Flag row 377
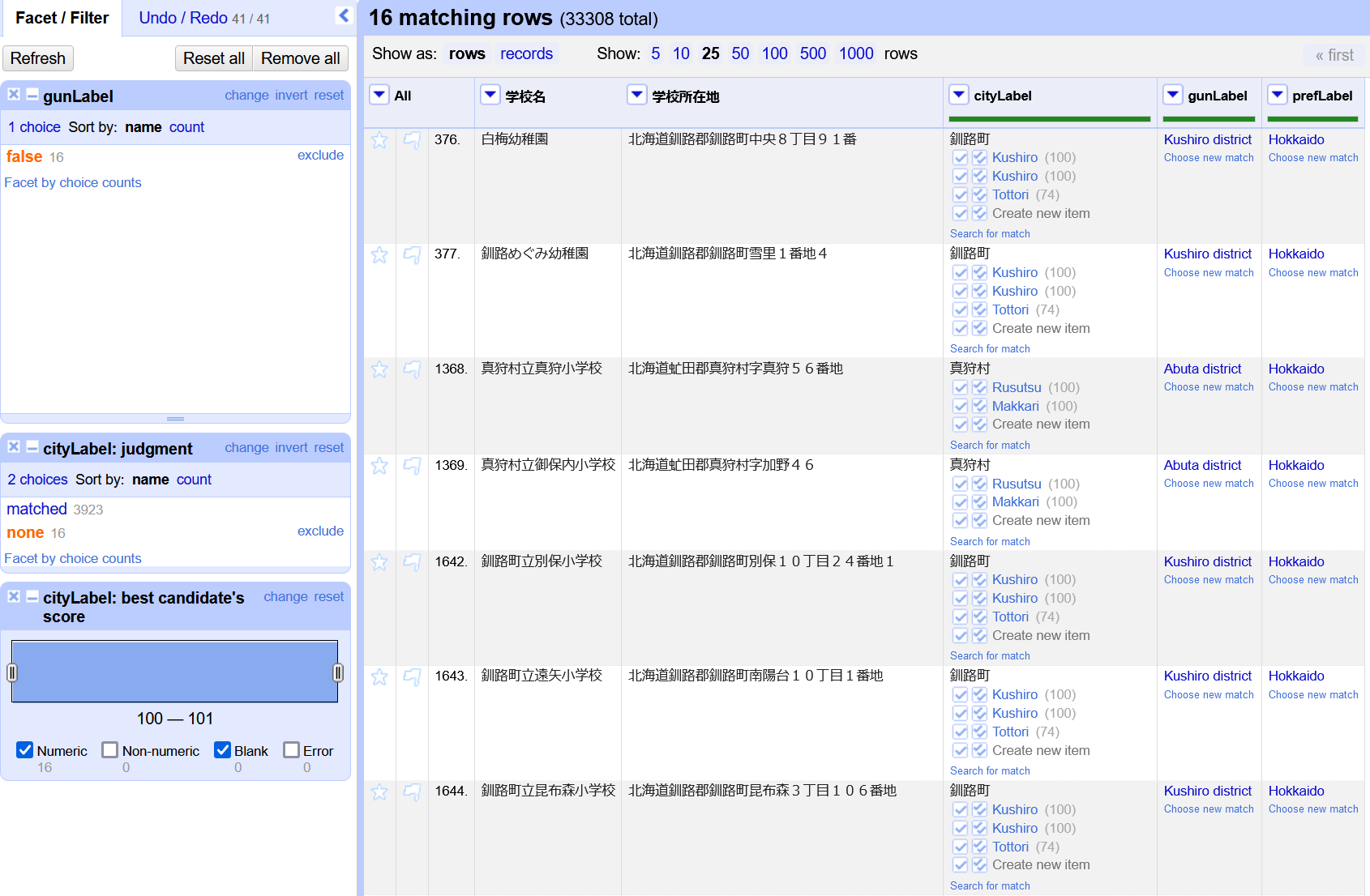The height and width of the screenshot is (896, 1370). point(412,255)
